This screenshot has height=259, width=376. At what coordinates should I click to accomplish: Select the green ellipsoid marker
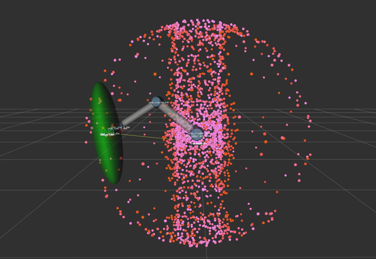coord(106,133)
